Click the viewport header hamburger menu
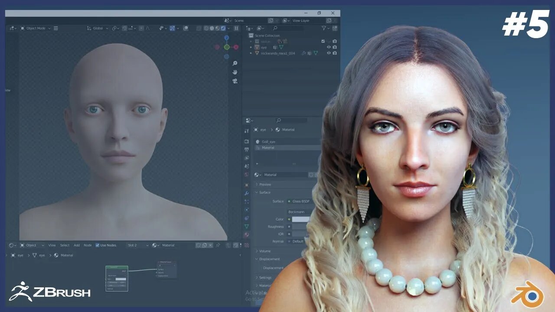Image resolution: width=555 pixels, height=312 pixels. (55, 28)
